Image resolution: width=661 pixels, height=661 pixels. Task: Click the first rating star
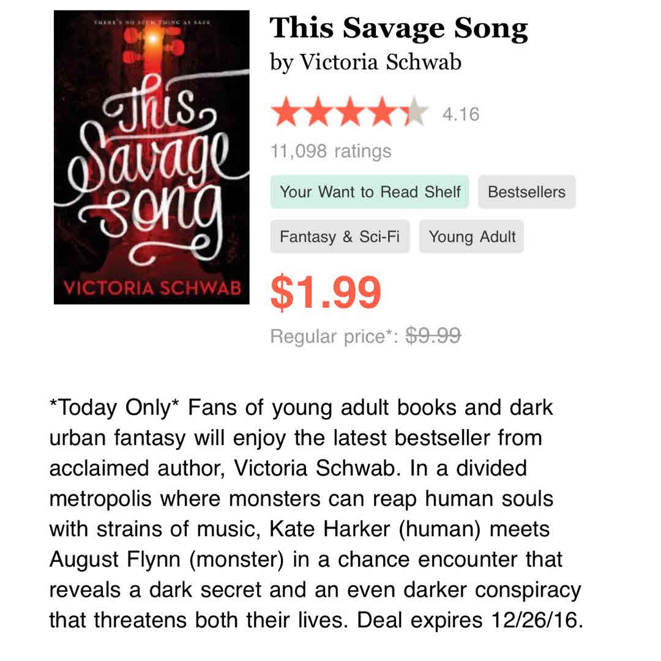[285, 113]
